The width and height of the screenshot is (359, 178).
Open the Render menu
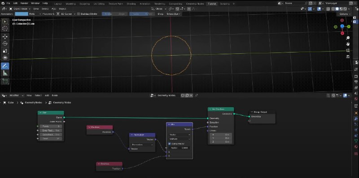coord(24,4)
